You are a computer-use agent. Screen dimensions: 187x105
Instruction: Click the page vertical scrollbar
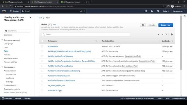pos(181,43)
